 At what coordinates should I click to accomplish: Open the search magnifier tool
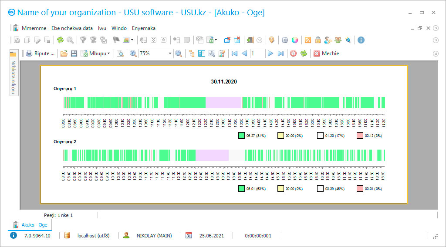point(70,40)
